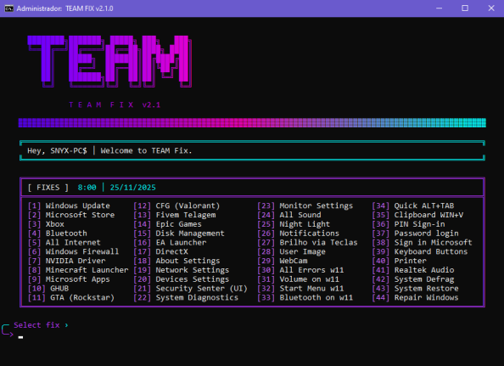Pick the EA Launcher fix entry
Image resolution: width=504 pixels, height=366 pixels.
tap(170, 243)
